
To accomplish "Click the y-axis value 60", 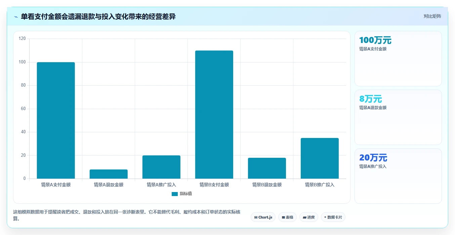I will [23, 109].
